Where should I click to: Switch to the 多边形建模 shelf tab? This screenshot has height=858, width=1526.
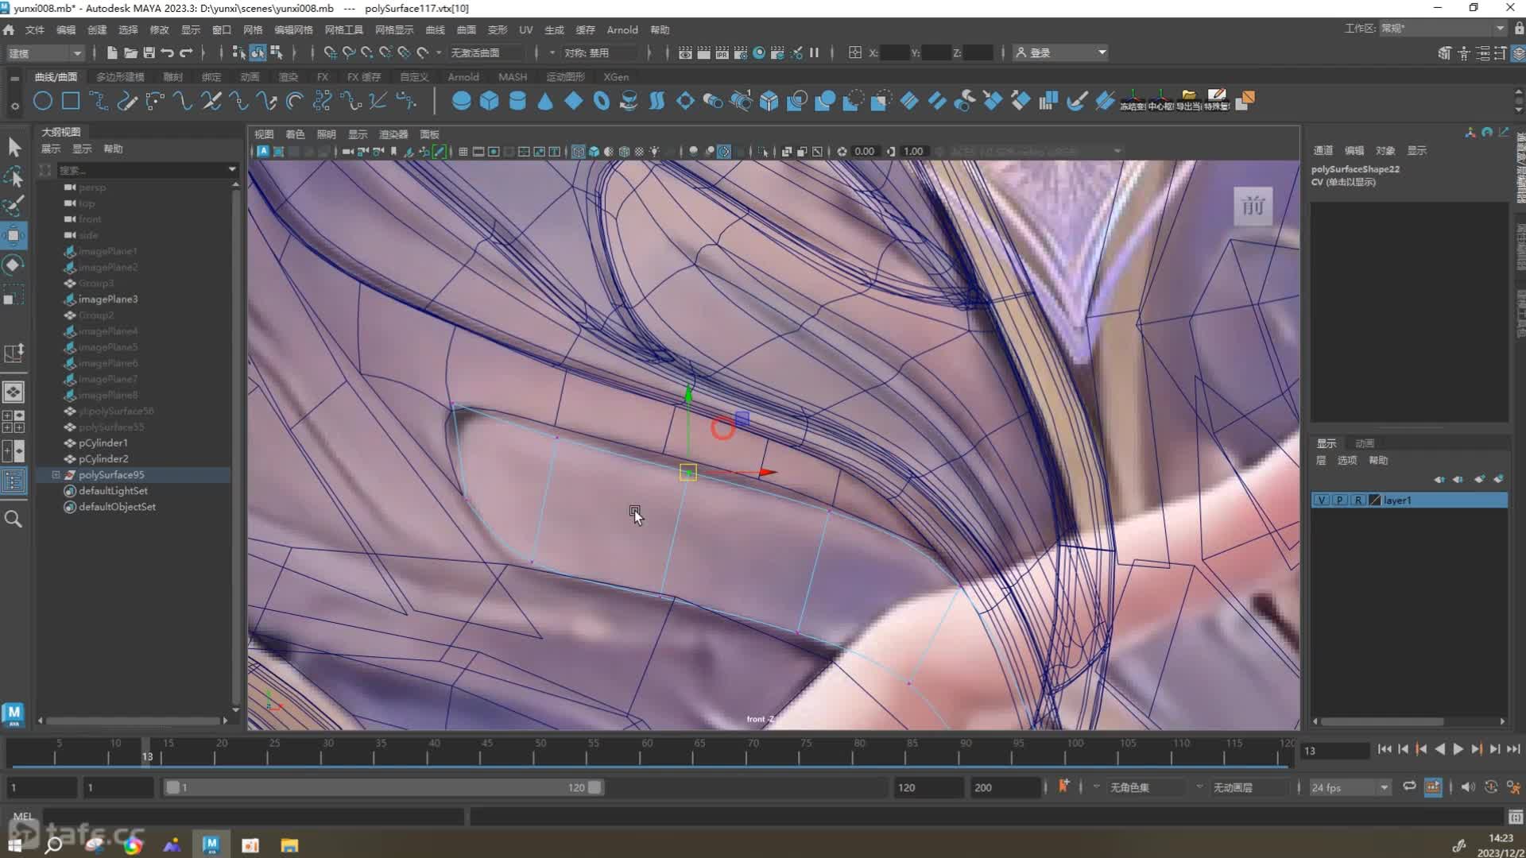pyautogui.click(x=120, y=77)
